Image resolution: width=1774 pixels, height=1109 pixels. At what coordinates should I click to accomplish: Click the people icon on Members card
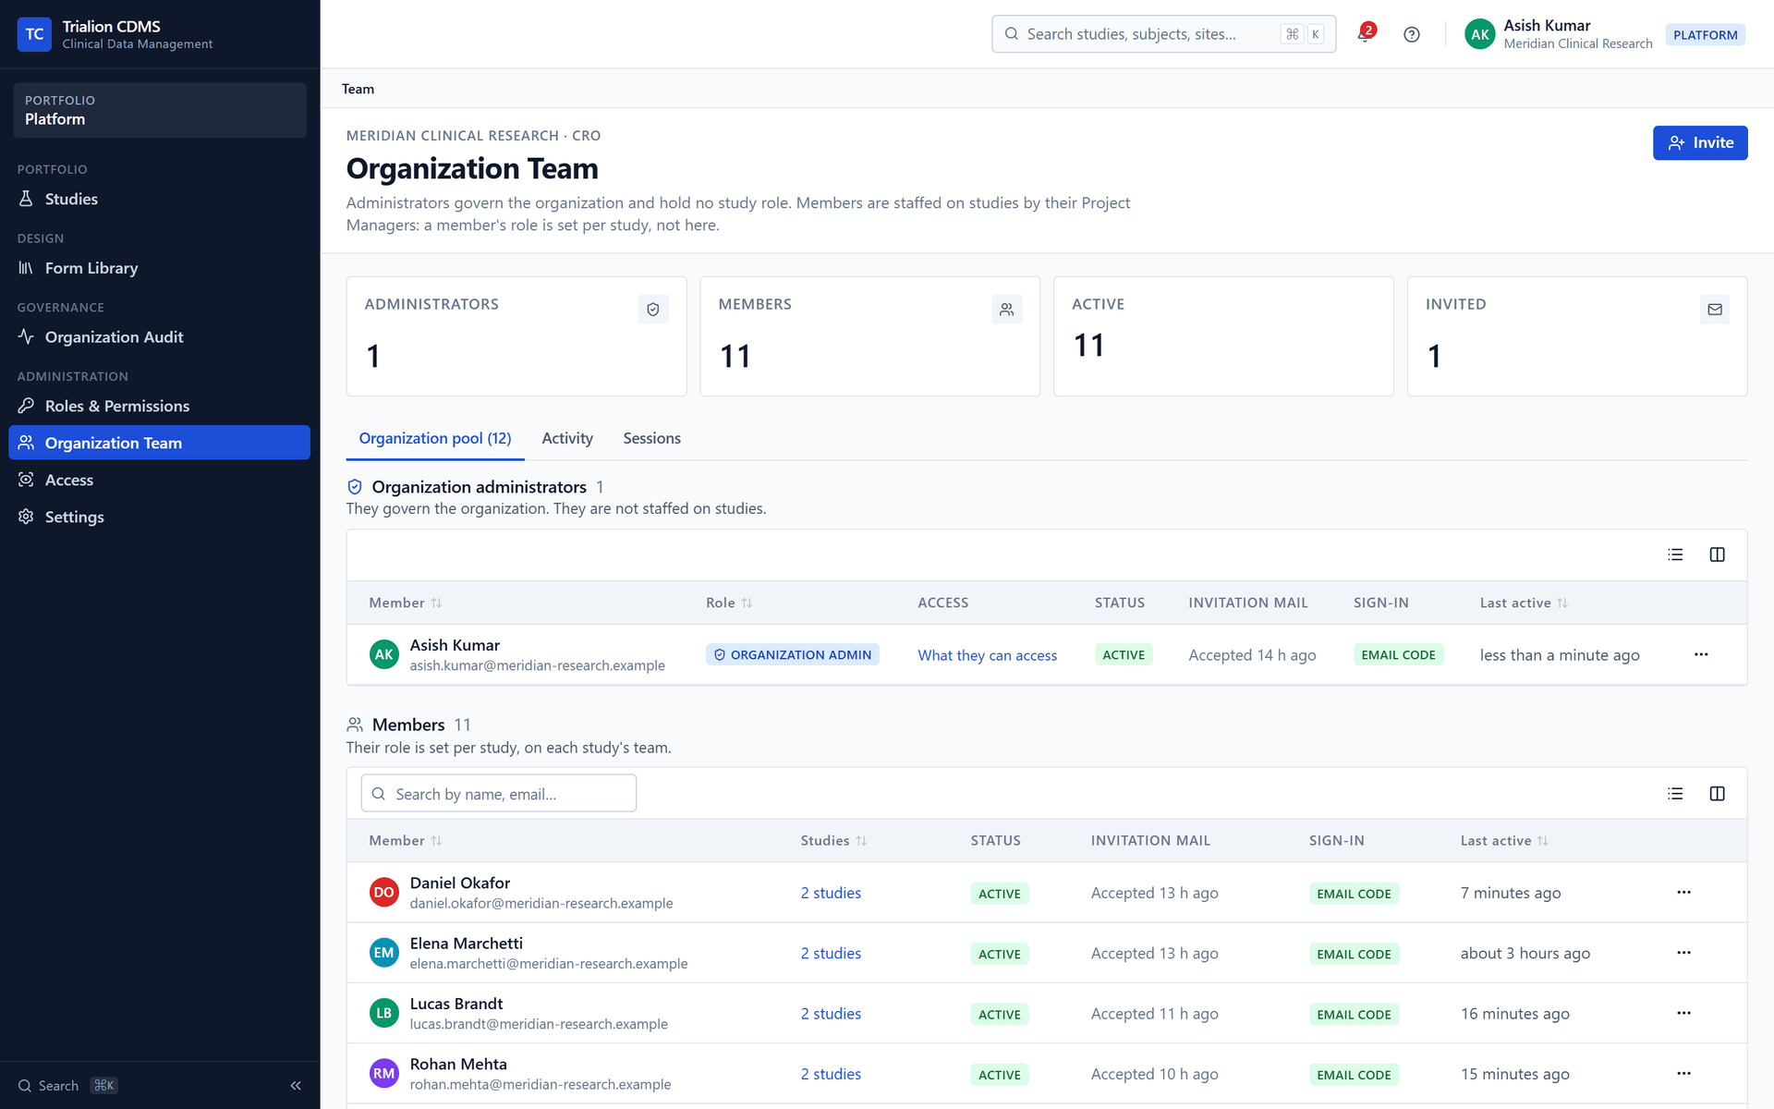1006,310
